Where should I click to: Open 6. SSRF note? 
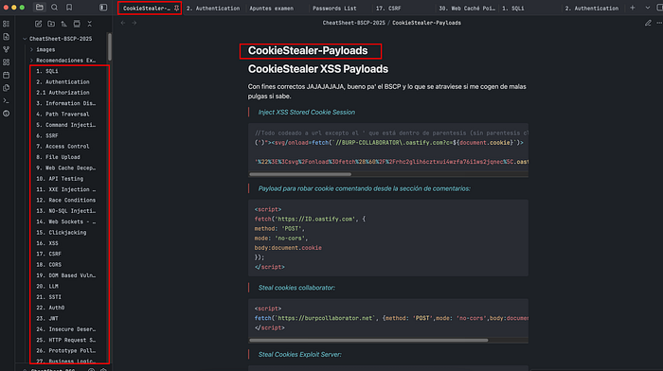[x=47, y=135]
